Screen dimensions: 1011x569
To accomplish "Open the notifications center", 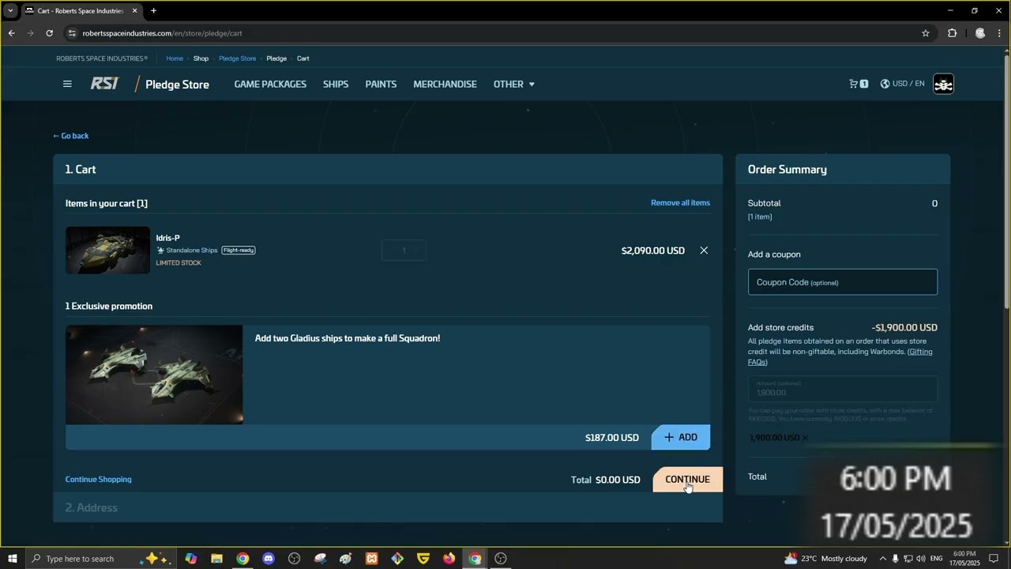I will tap(994, 559).
